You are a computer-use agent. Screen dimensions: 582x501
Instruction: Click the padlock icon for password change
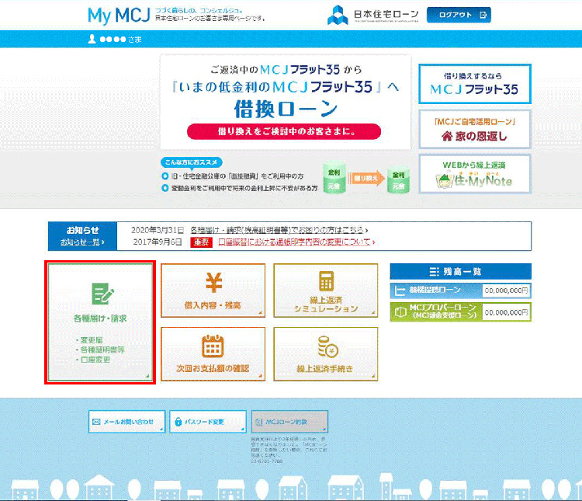(178, 422)
